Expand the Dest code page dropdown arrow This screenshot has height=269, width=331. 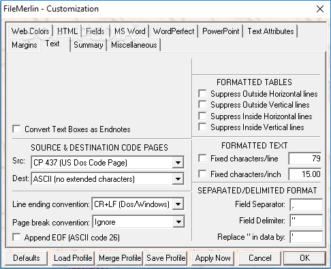[178, 179]
